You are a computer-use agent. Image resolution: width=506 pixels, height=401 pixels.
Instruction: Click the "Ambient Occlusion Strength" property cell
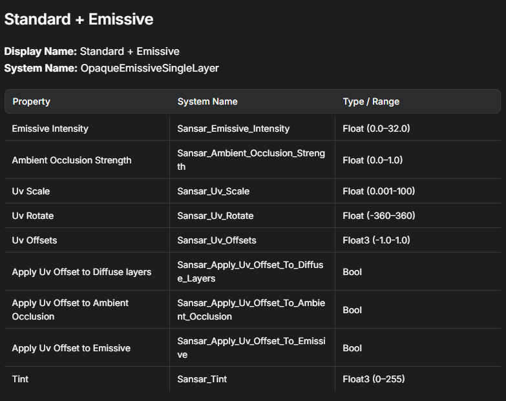pyautogui.click(x=71, y=160)
